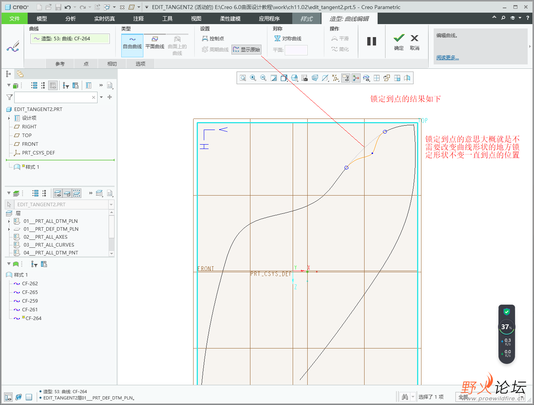This screenshot has height=405, width=534.
Task: Open datum display filters icon
Action: [x=335, y=78]
